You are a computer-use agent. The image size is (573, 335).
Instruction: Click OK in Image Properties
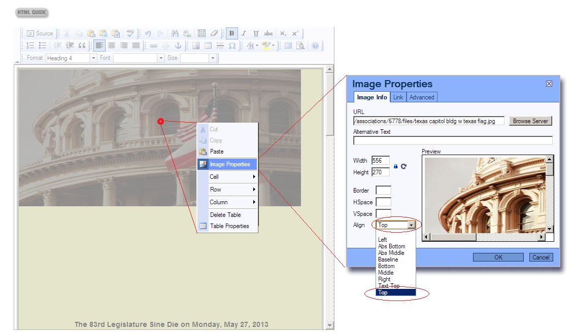click(498, 257)
